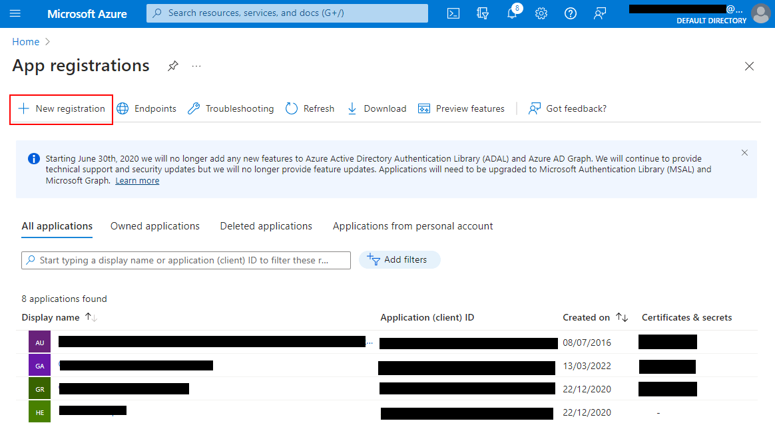This screenshot has height=423, width=775.
Task: Click the Application (client) ID column header
Action: tap(427, 317)
